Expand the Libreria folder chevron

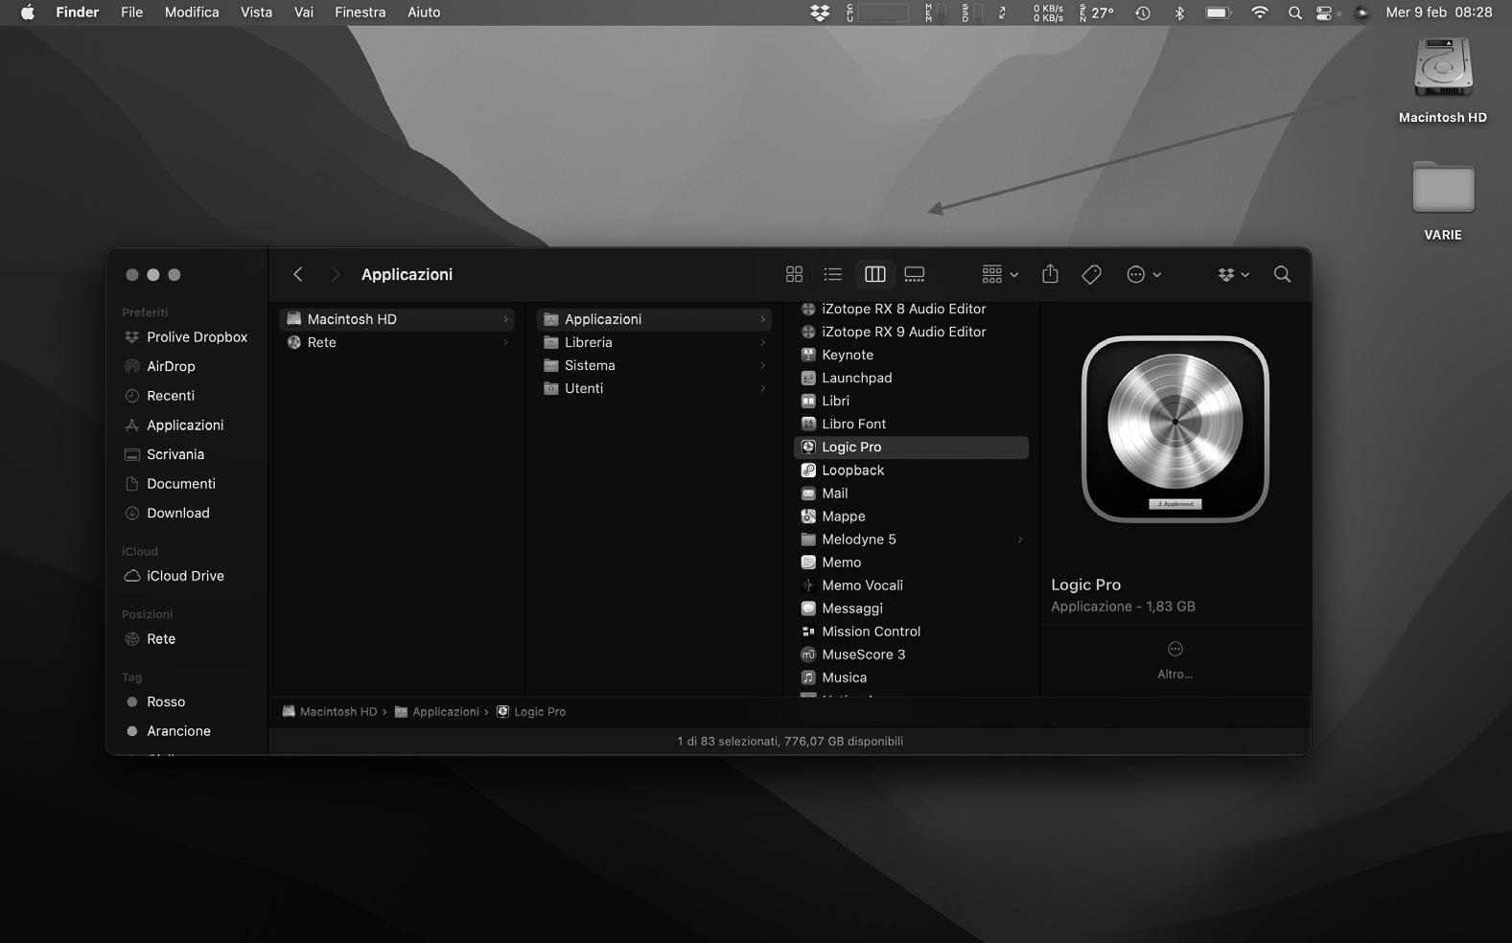pyautogui.click(x=762, y=342)
